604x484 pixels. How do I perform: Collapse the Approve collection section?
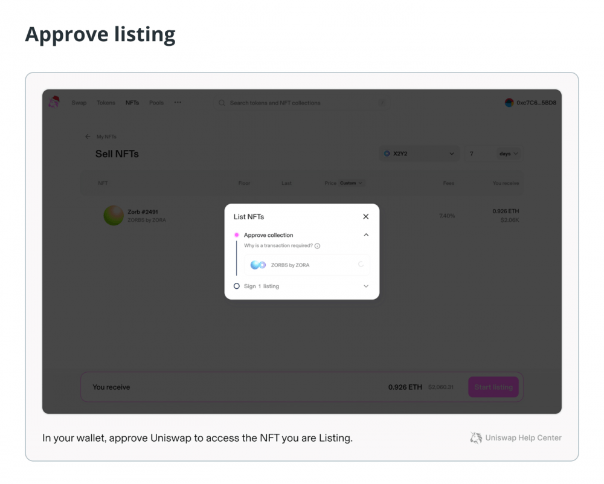[366, 234]
